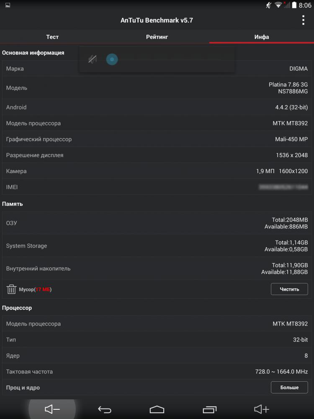Tap the Марка row value DIGMA
This screenshot has width=314, height=419.
(299, 69)
